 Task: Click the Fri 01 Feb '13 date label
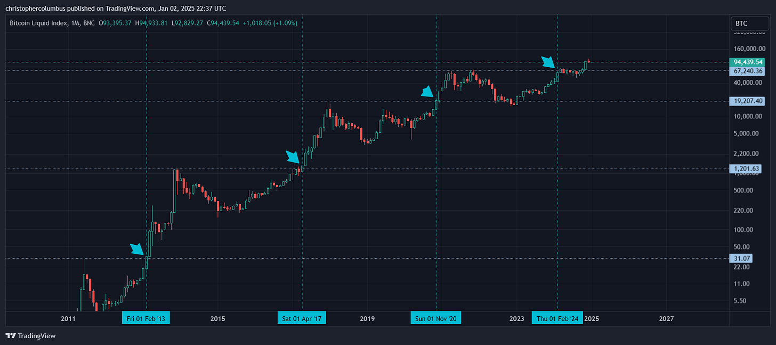coord(147,319)
